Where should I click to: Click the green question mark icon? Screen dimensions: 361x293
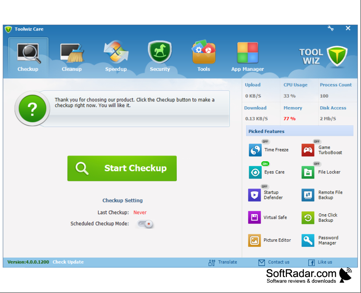pos(32,109)
